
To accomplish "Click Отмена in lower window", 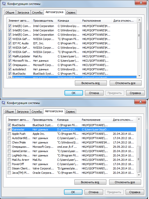I will pyautogui.click(x=94, y=192).
